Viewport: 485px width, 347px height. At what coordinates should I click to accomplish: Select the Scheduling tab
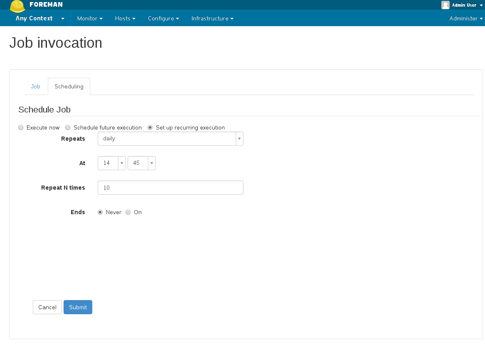click(x=69, y=86)
